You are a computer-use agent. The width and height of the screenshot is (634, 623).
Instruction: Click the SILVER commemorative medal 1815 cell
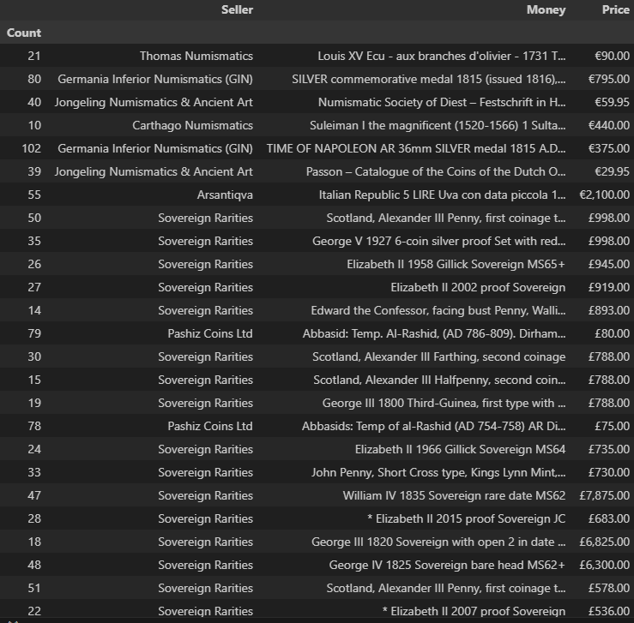coord(429,79)
